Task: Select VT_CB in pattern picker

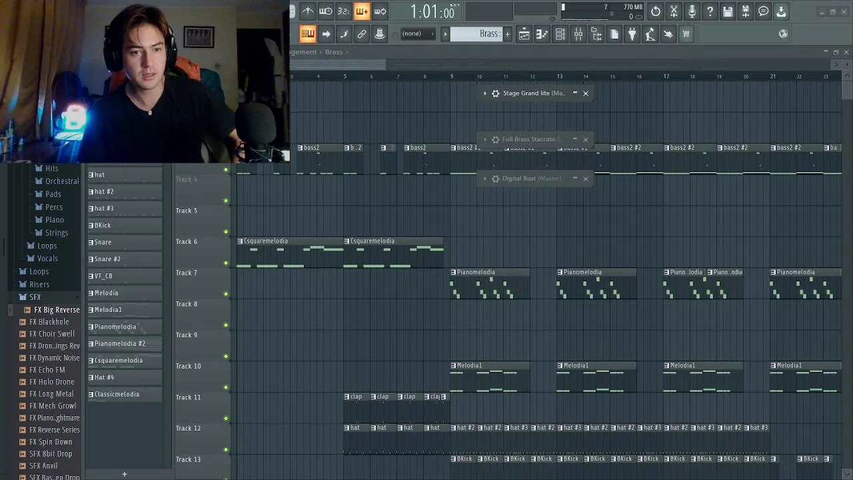Action: [125, 276]
